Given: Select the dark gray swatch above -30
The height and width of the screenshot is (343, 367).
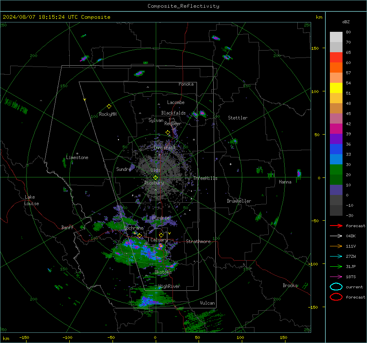Looking at the screenshot, I should coord(336,210).
